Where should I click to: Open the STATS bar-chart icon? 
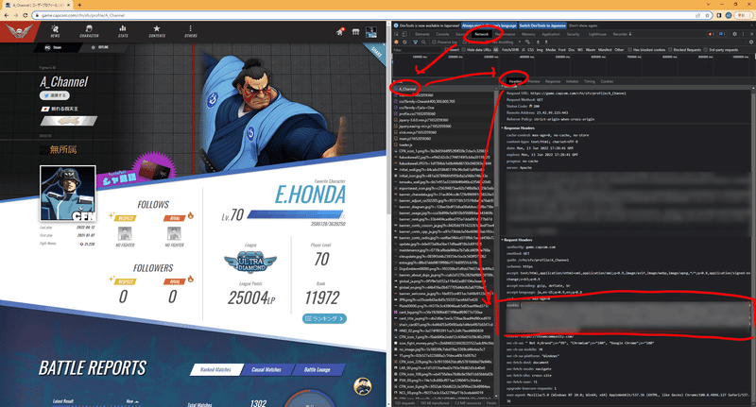(x=123, y=31)
